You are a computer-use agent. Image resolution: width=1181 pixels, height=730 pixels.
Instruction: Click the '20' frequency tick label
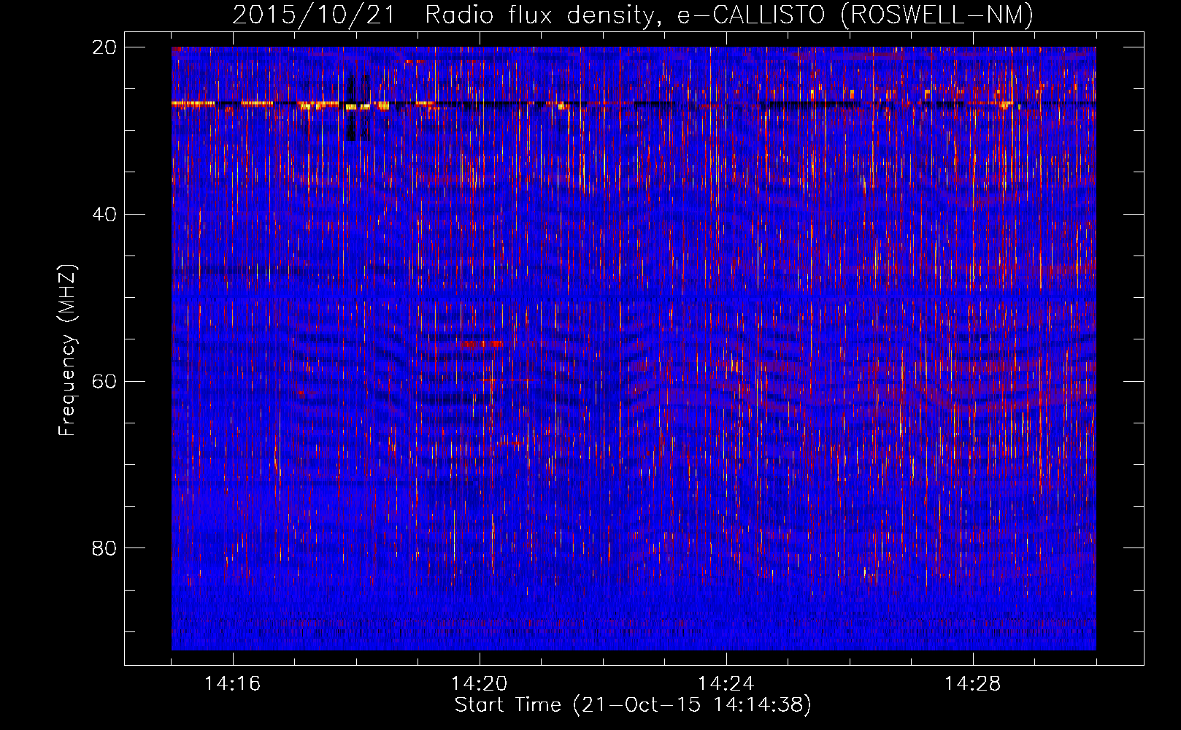tap(104, 47)
